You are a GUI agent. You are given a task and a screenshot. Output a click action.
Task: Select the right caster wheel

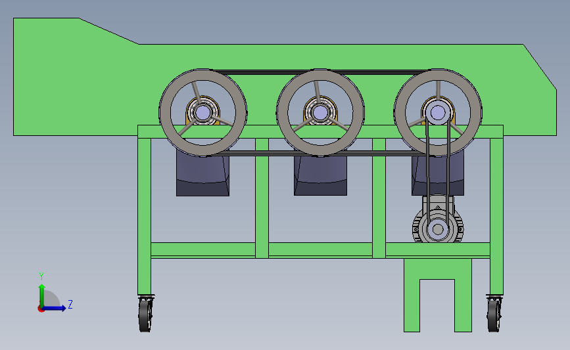(494, 315)
